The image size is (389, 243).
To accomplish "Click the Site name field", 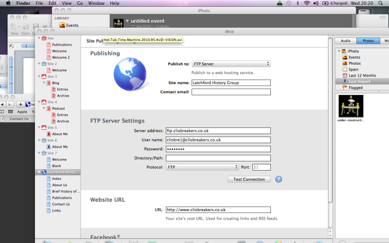I will 231,83.
